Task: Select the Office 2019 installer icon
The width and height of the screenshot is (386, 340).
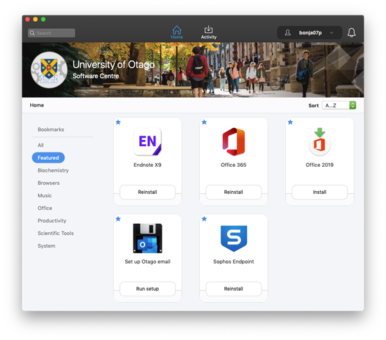Action: (x=319, y=142)
